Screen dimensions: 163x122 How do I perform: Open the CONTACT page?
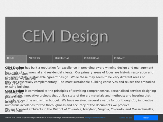click(135, 59)
